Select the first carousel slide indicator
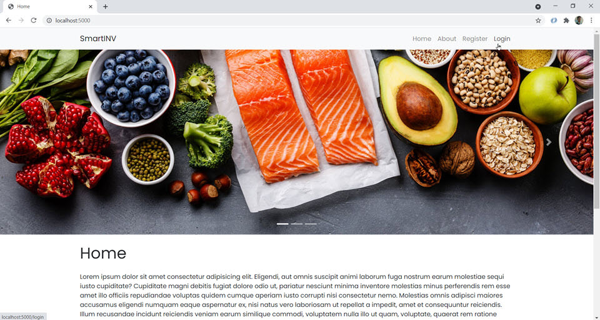This screenshot has height=320, width=600. [282, 224]
